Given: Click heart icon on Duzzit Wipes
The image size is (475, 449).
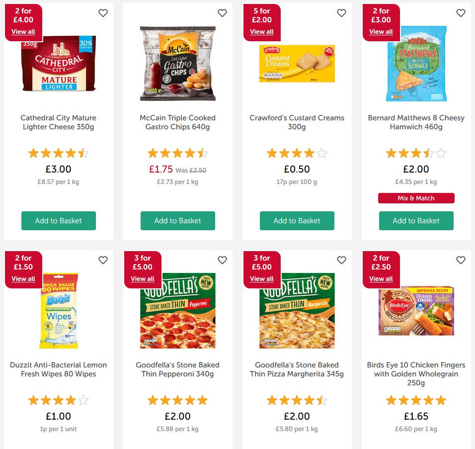Looking at the screenshot, I should pos(103,260).
